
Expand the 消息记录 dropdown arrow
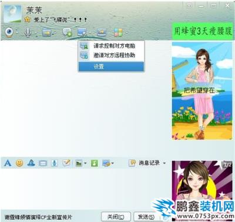pos(164,163)
